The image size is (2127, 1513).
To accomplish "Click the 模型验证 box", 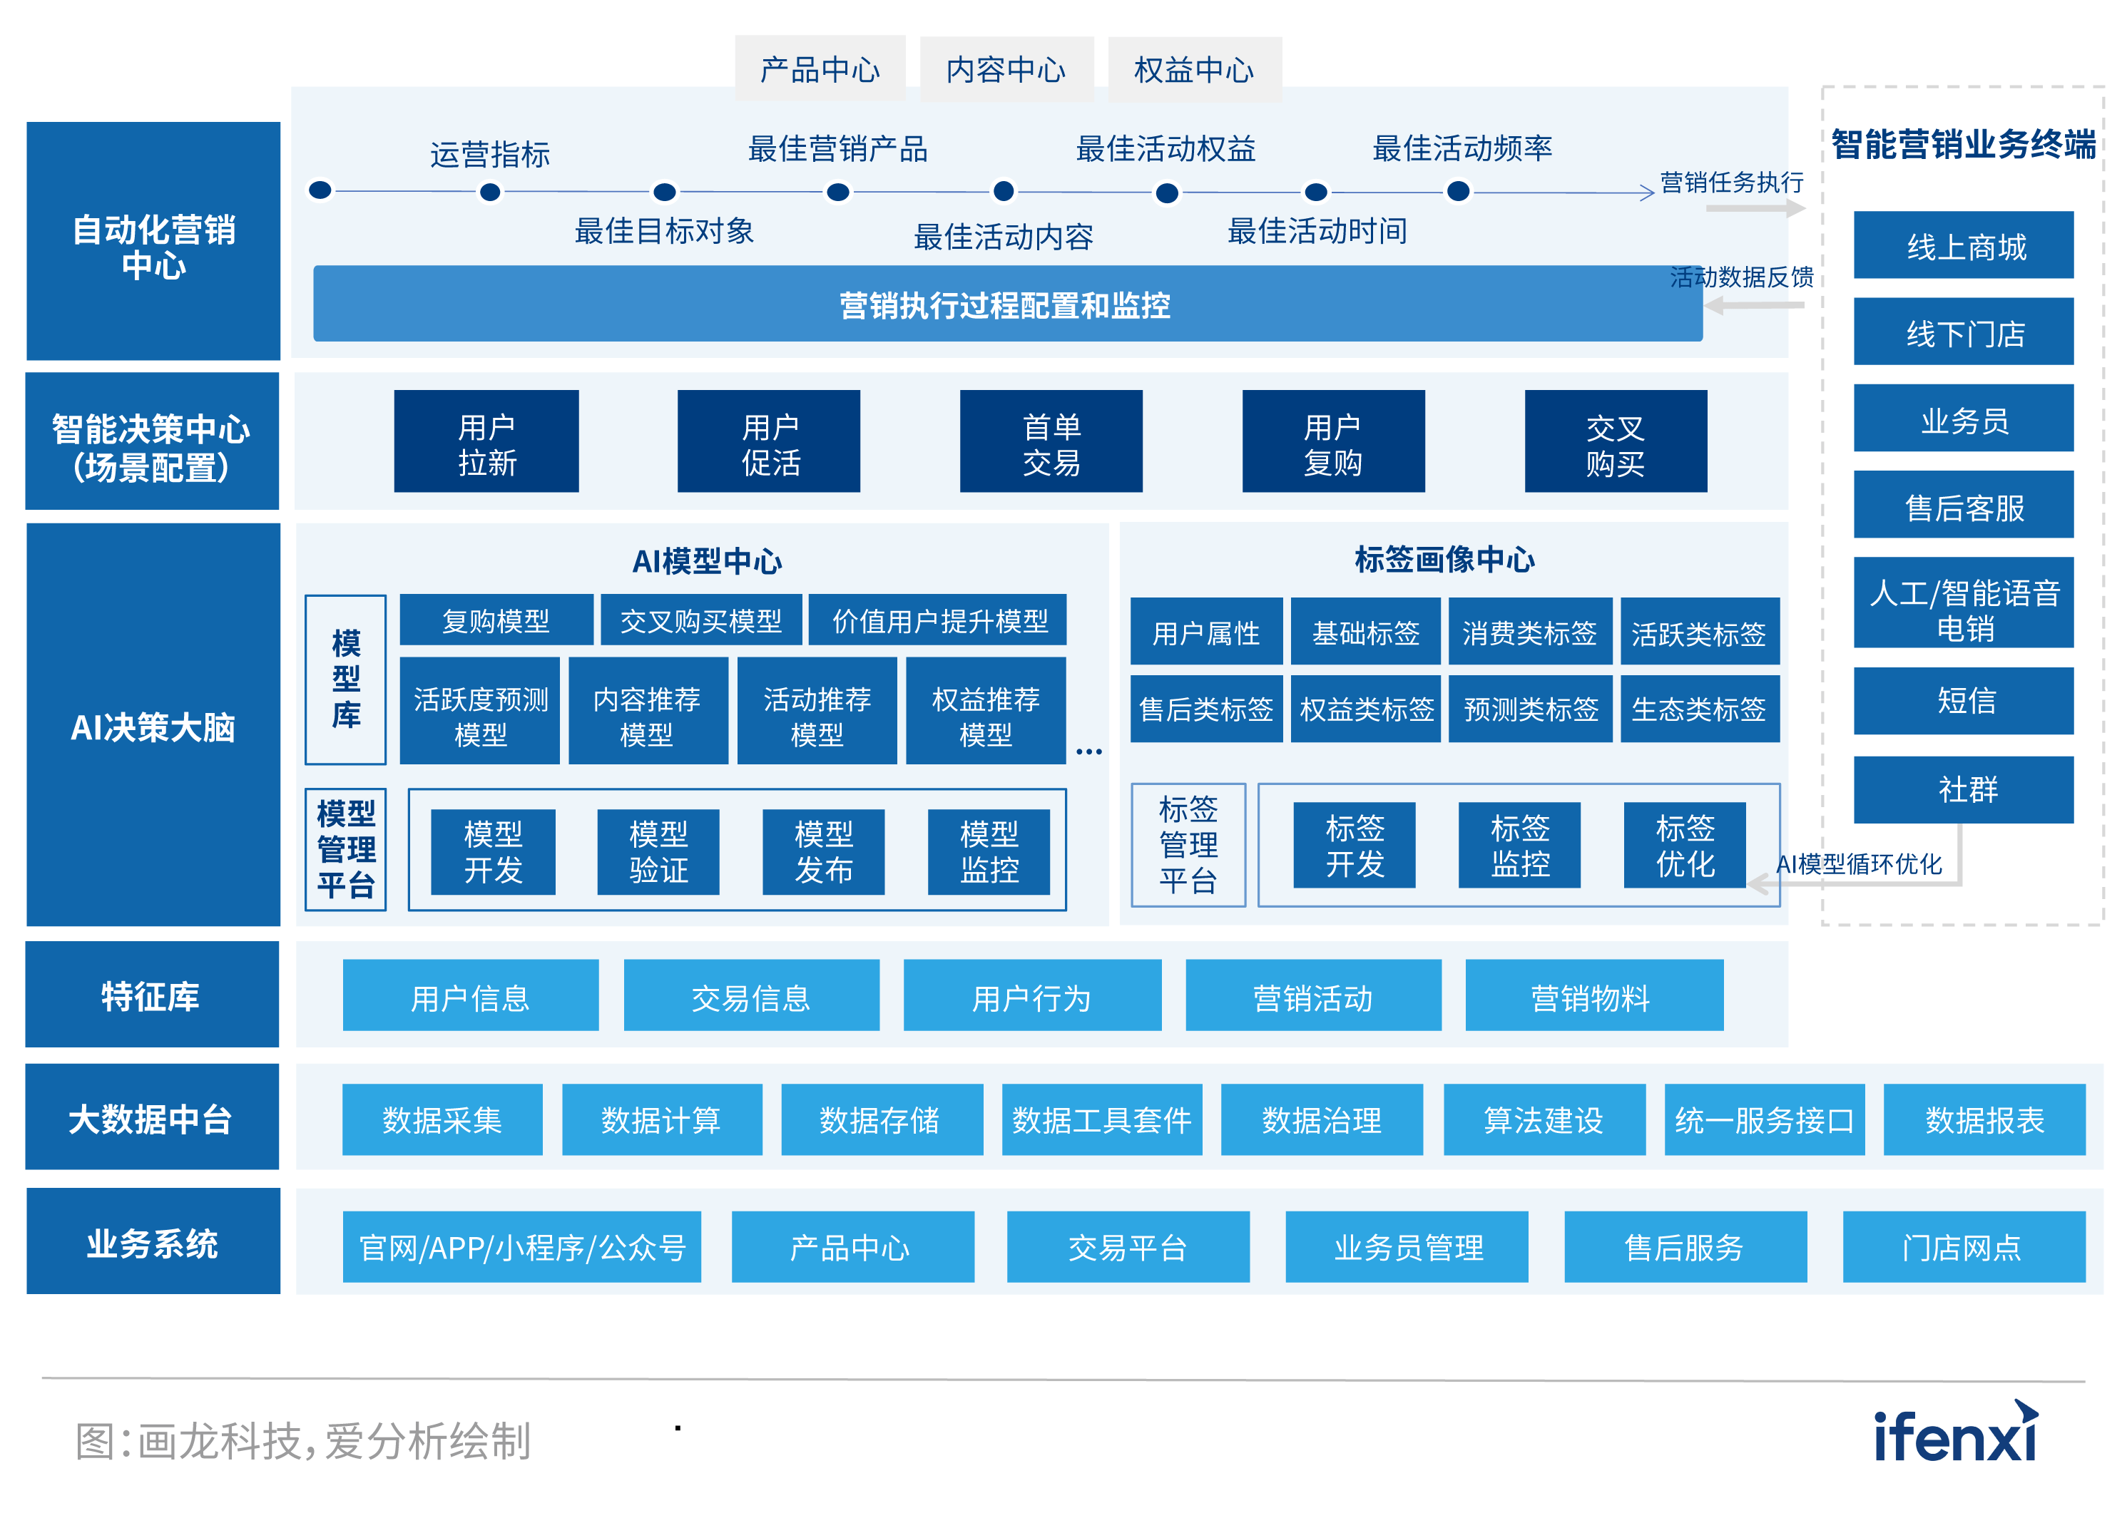I will (x=658, y=851).
